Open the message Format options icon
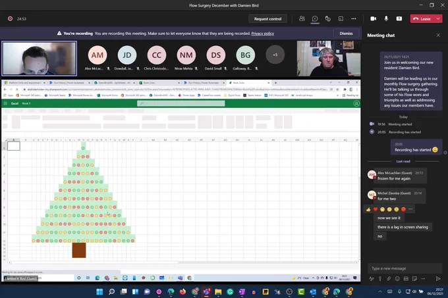This screenshot has width=448, height=298. coord(371,279)
